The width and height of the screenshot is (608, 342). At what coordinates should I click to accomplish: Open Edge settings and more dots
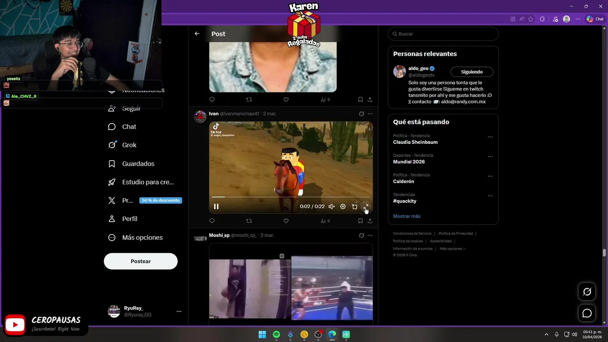pyautogui.click(x=578, y=19)
